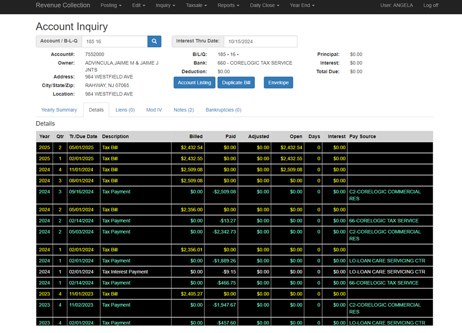Click the Account / B-L-Q input field
This screenshot has height=333, width=462.
point(115,41)
